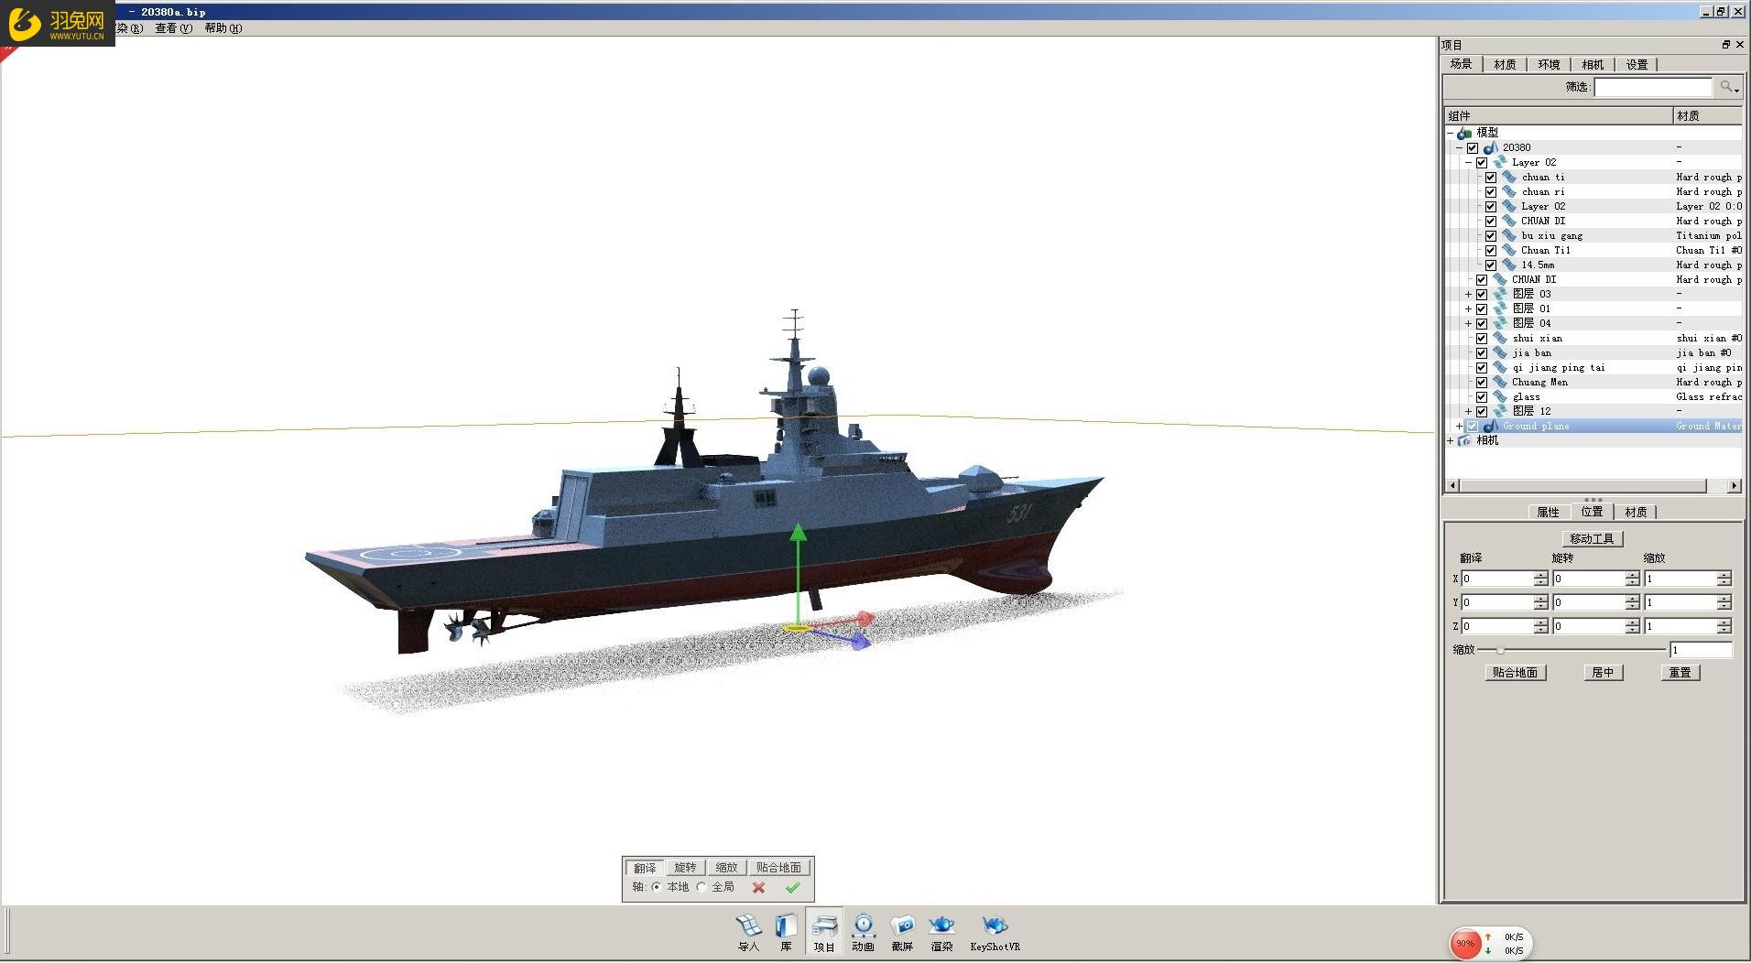Click the 重置 (reset) button
Viewport: 1751px width, 963px height.
tap(1680, 673)
